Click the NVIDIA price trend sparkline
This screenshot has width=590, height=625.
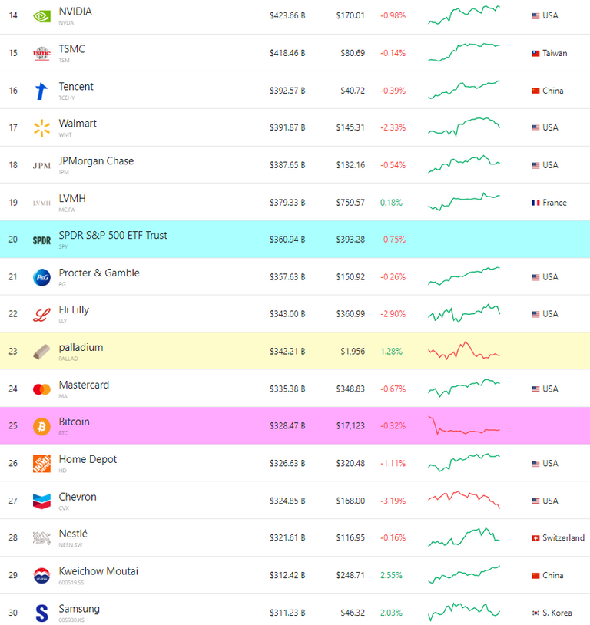click(464, 15)
